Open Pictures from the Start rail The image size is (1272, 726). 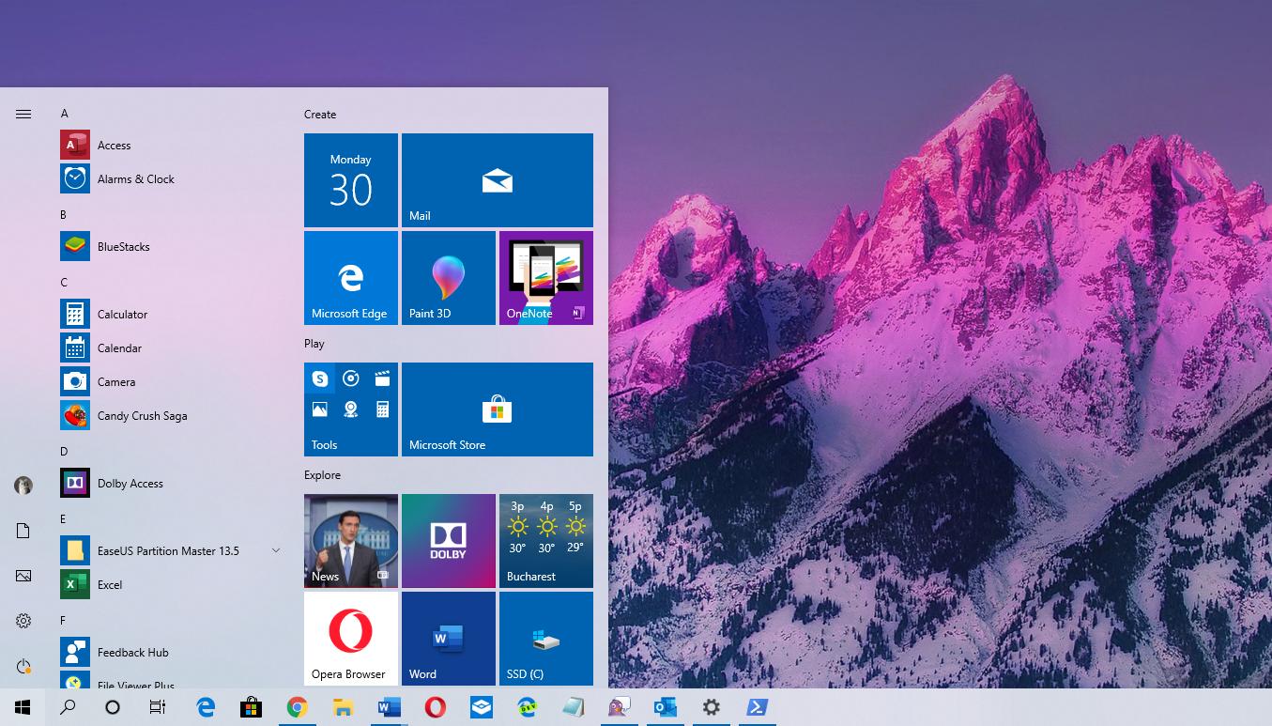23,576
